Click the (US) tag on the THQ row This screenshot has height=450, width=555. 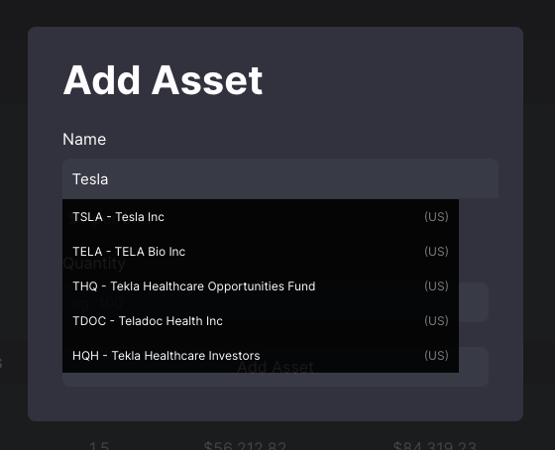(436, 286)
